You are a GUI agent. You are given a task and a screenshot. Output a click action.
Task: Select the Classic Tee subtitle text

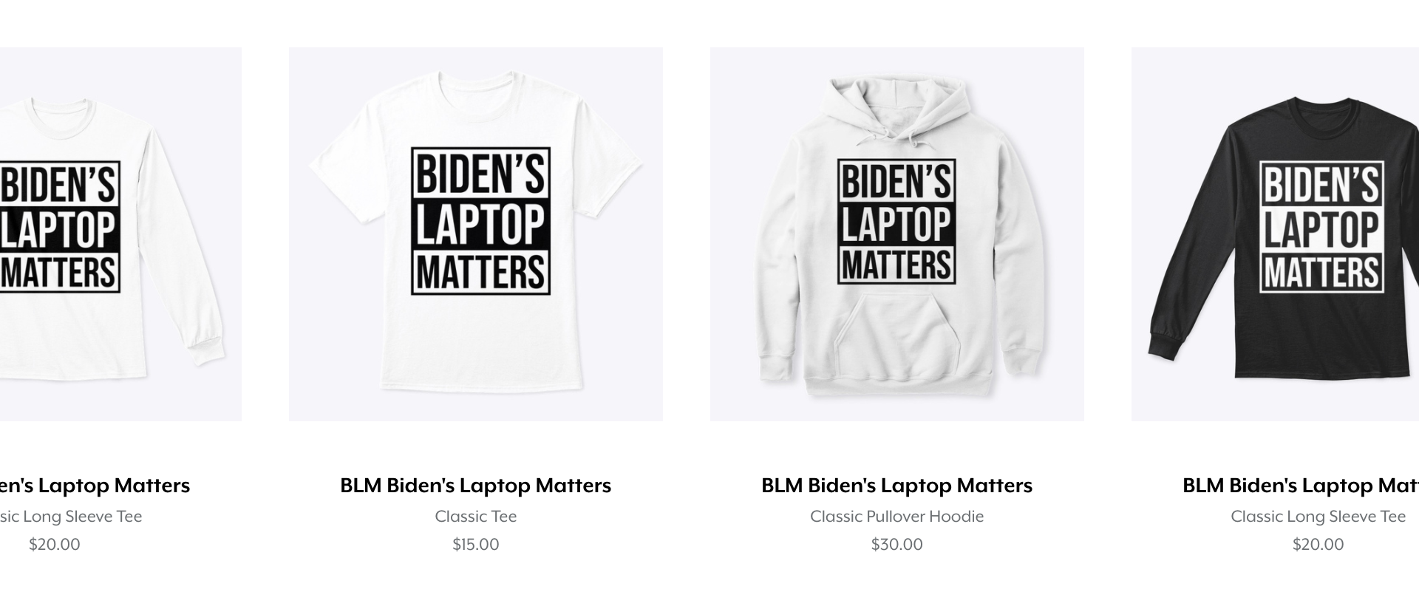point(475,517)
